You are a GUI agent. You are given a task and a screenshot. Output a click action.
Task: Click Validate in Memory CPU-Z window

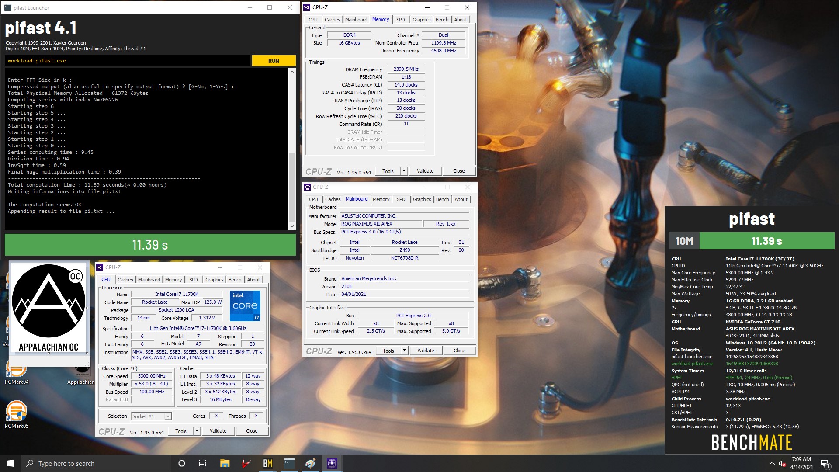(x=425, y=171)
